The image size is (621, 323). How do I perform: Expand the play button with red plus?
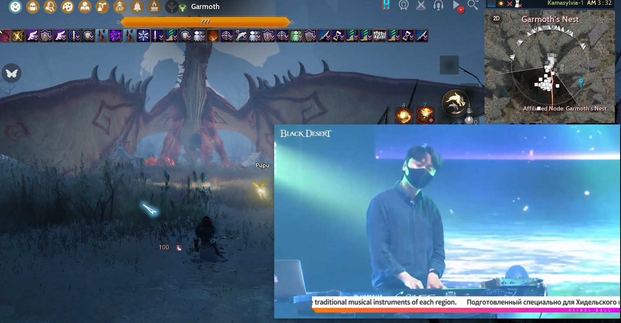457,6
